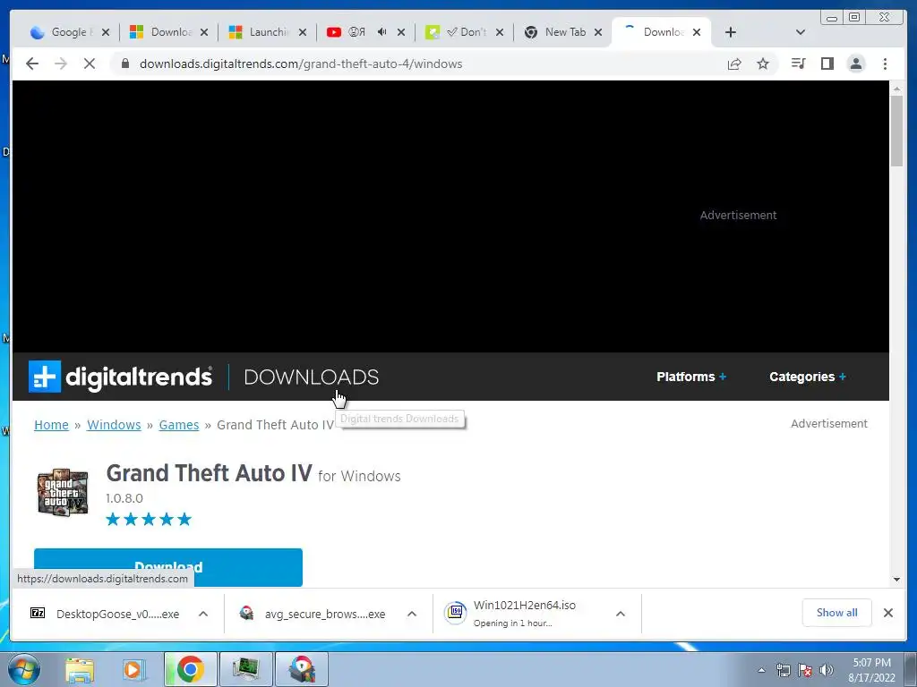The image size is (917, 687).
Task: Switch to the first Microsoft Download tab
Action: pos(169,32)
